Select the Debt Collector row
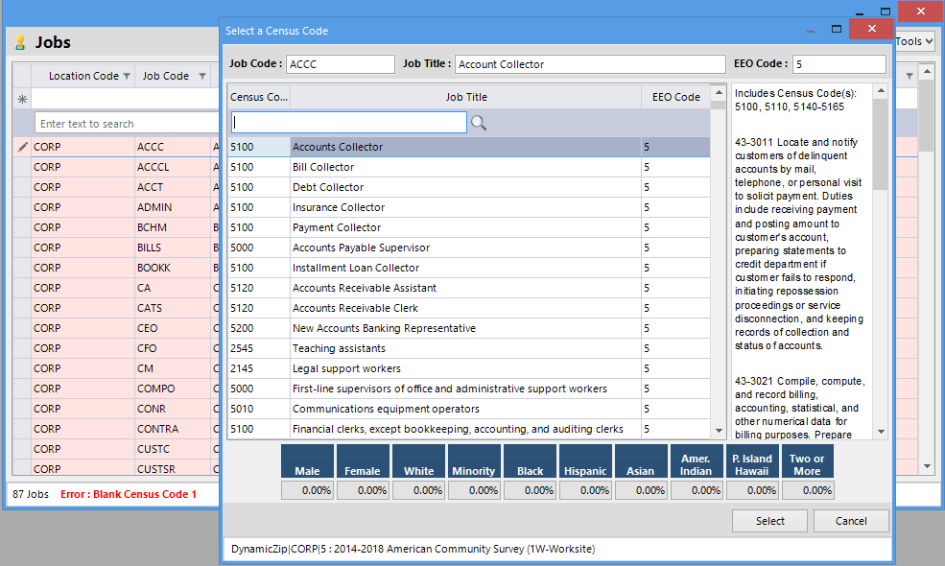Viewport: 945px width, 566px height. (465, 187)
